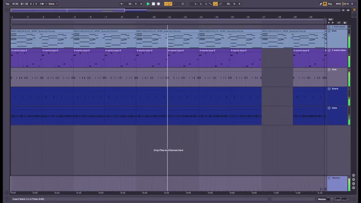Click the lock envelopes padlock icon

tap(345, 23)
